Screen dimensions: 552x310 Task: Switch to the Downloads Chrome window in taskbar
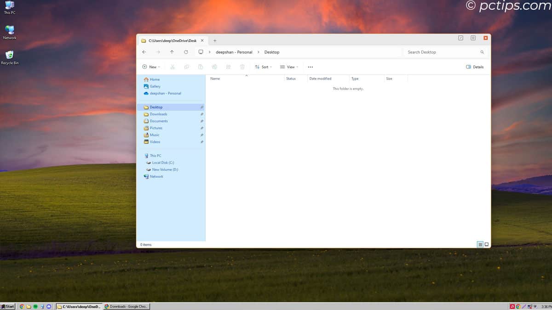pyautogui.click(x=126, y=306)
